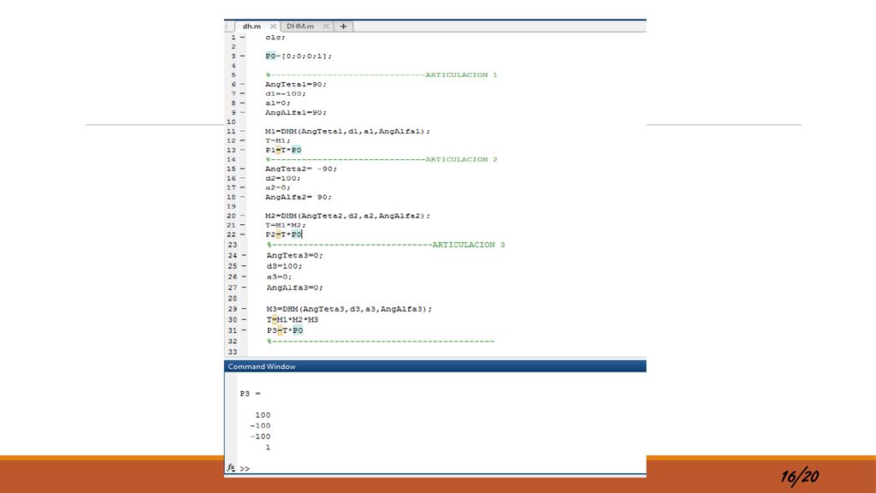
Task: Click the line 'd1=-100;'
Action: pyautogui.click(x=286, y=94)
